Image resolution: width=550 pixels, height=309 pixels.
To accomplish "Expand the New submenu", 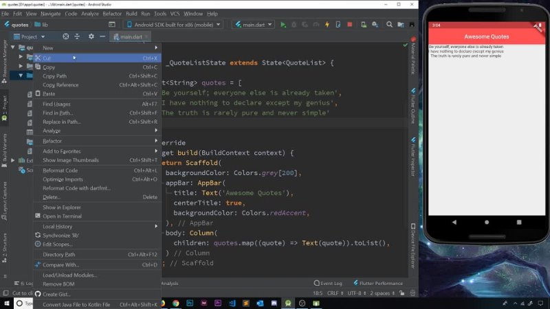I will [x=97, y=47].
